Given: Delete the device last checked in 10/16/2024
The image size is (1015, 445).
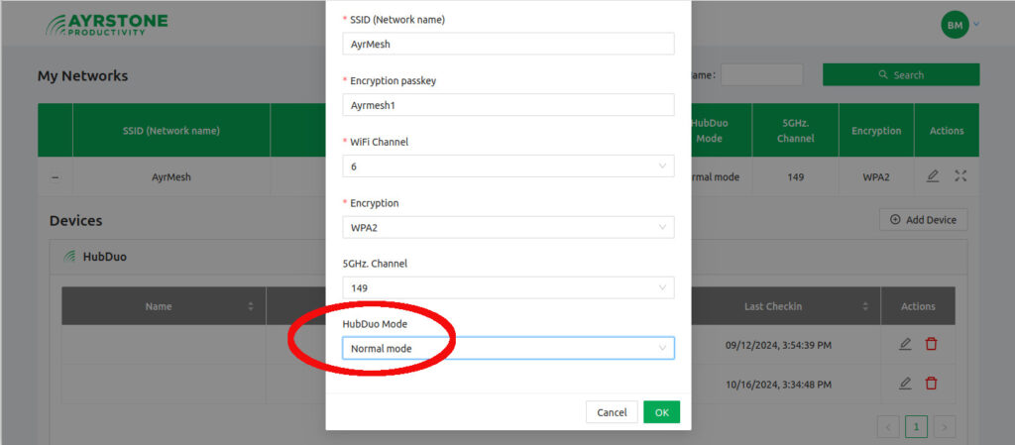Looking at the screenshot, I should (931, 383).
